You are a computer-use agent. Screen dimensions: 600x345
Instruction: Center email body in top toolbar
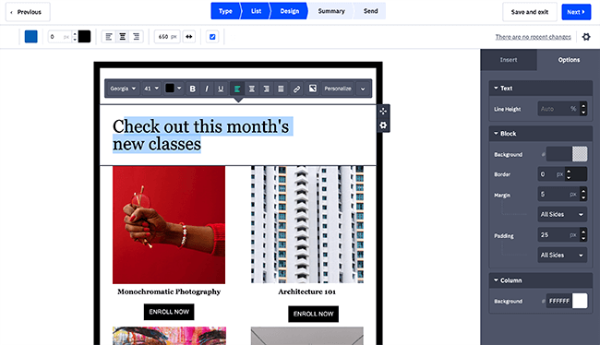pos(123,37)
